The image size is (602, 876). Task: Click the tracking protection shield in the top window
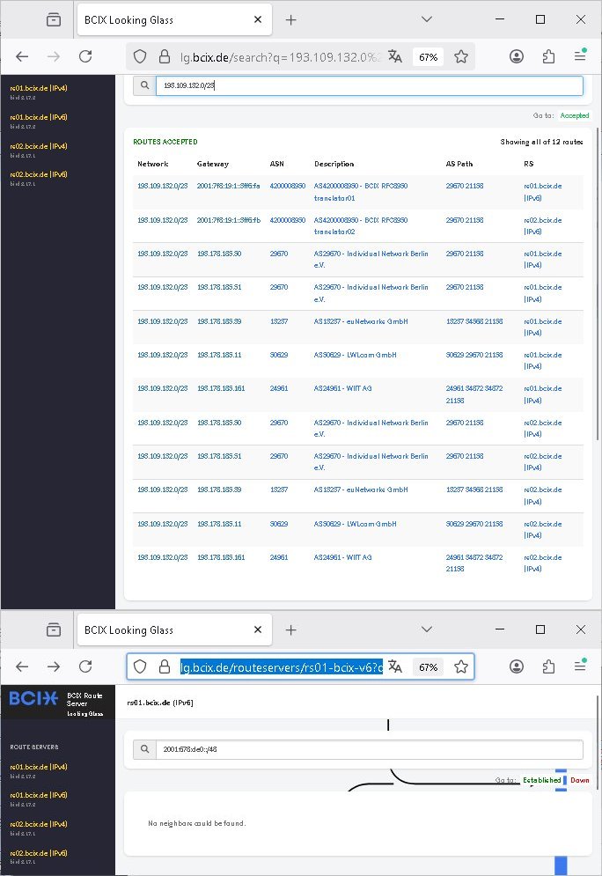[x=139, y=56]
